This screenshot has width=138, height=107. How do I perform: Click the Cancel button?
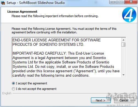124,100
